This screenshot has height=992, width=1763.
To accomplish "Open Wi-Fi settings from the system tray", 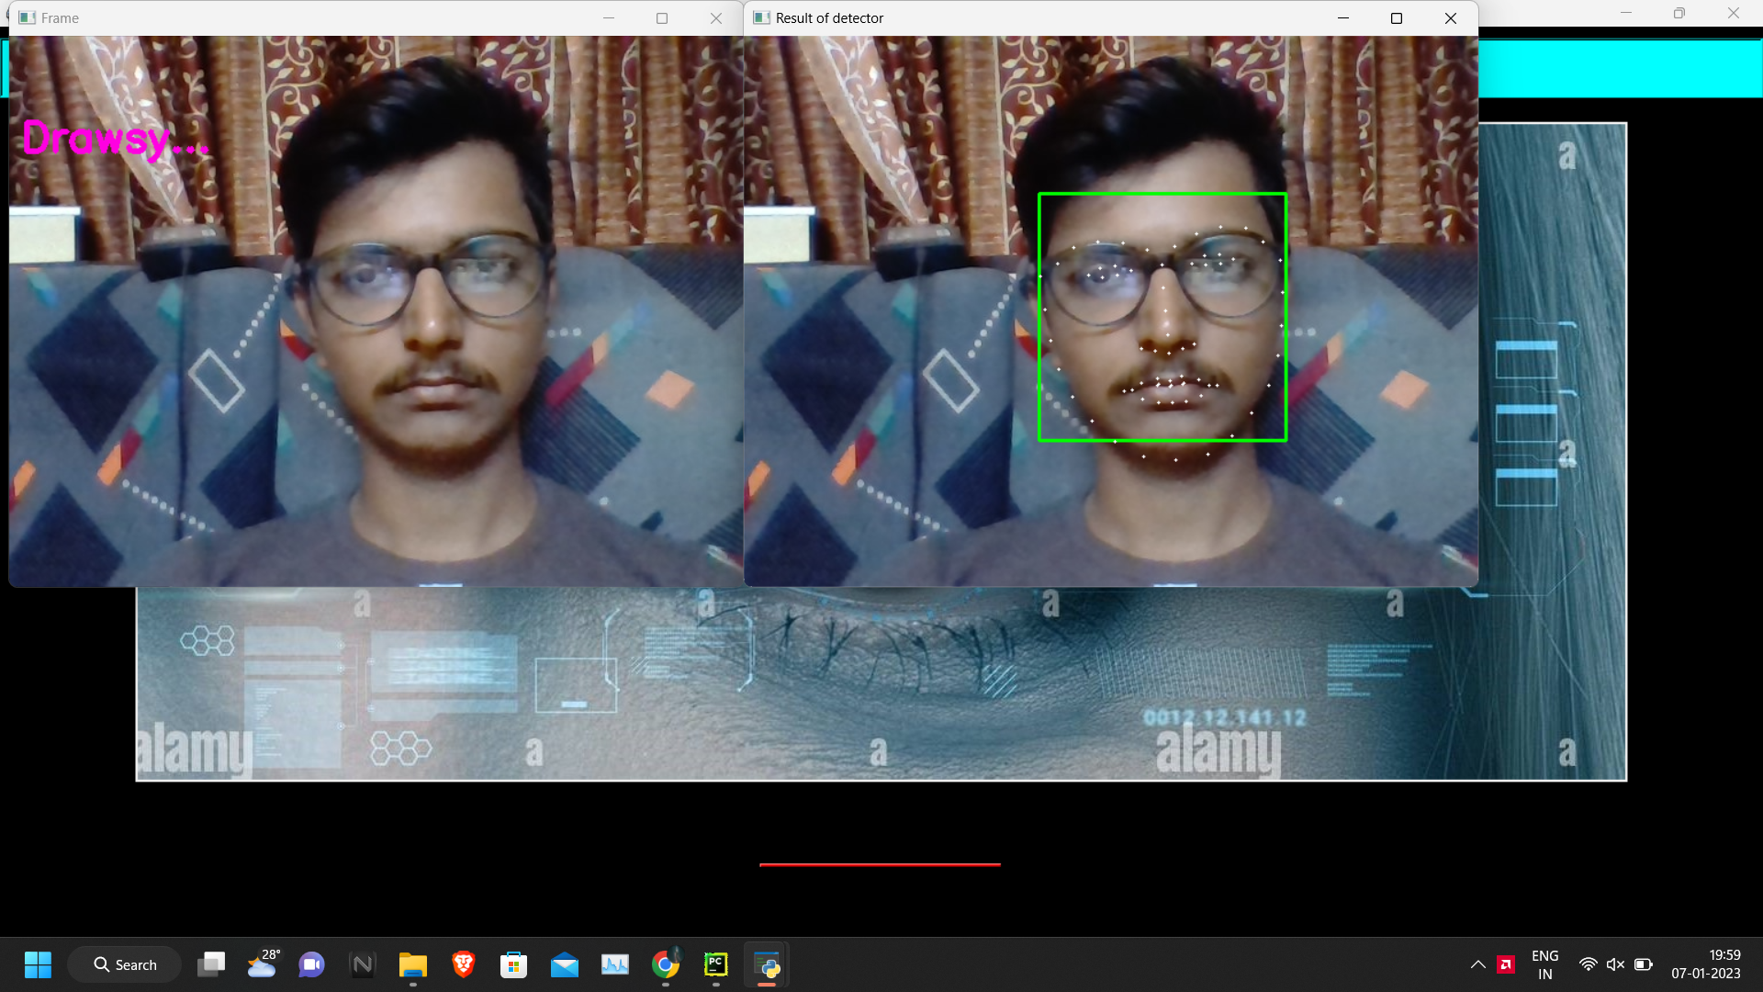I will click(1588, 965).
